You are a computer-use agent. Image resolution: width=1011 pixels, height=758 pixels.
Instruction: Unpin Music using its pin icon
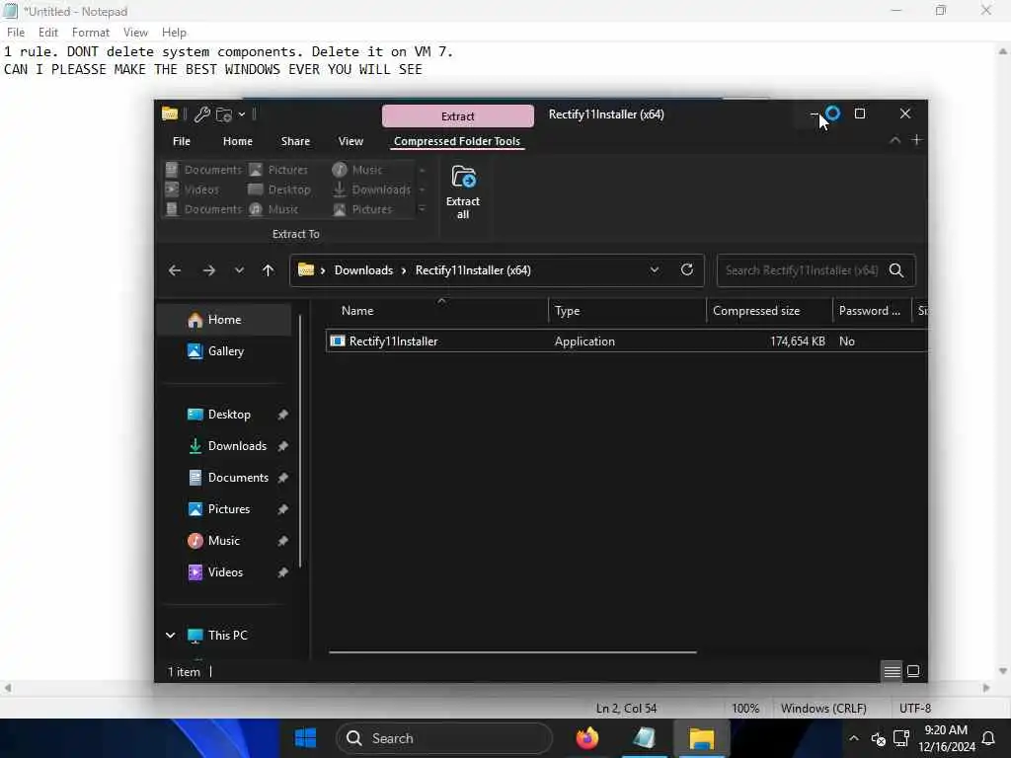[282, 541]
